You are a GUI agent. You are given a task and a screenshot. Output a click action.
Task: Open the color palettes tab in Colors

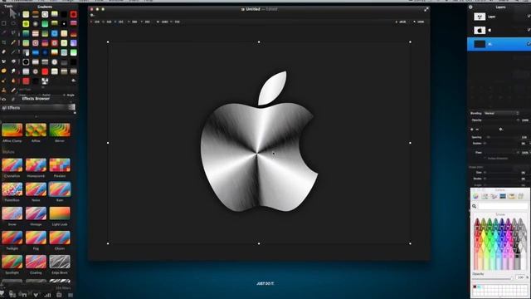494,196
